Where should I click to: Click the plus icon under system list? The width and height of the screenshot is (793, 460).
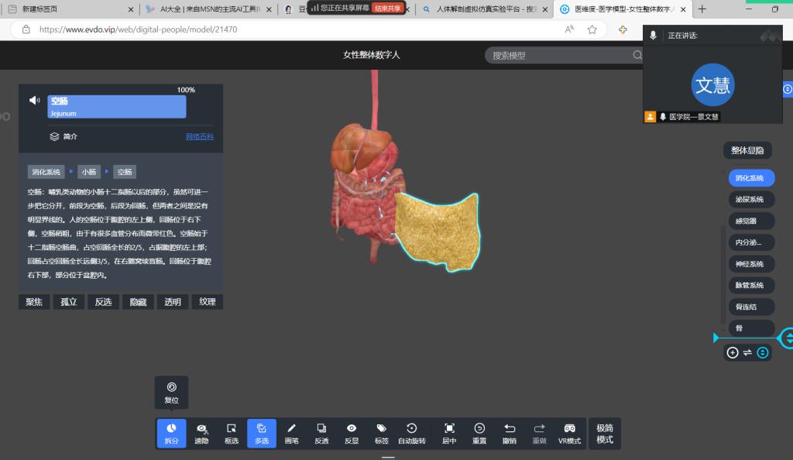733,352
